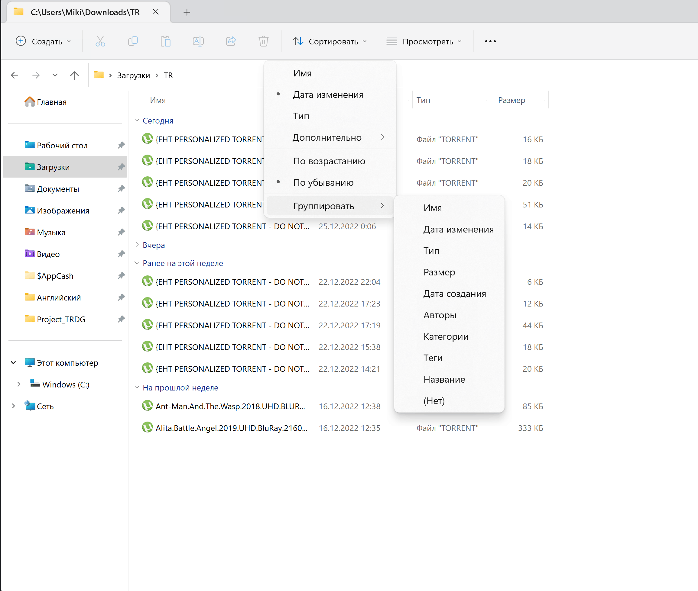Collapse the На прошлой неделе group

(137, 387)
